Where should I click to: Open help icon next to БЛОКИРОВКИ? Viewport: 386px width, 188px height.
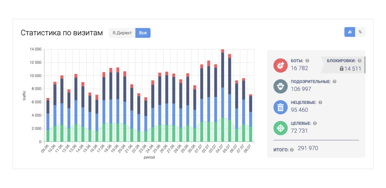360,61
